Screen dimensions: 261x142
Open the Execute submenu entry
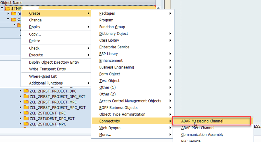point(56,55)
